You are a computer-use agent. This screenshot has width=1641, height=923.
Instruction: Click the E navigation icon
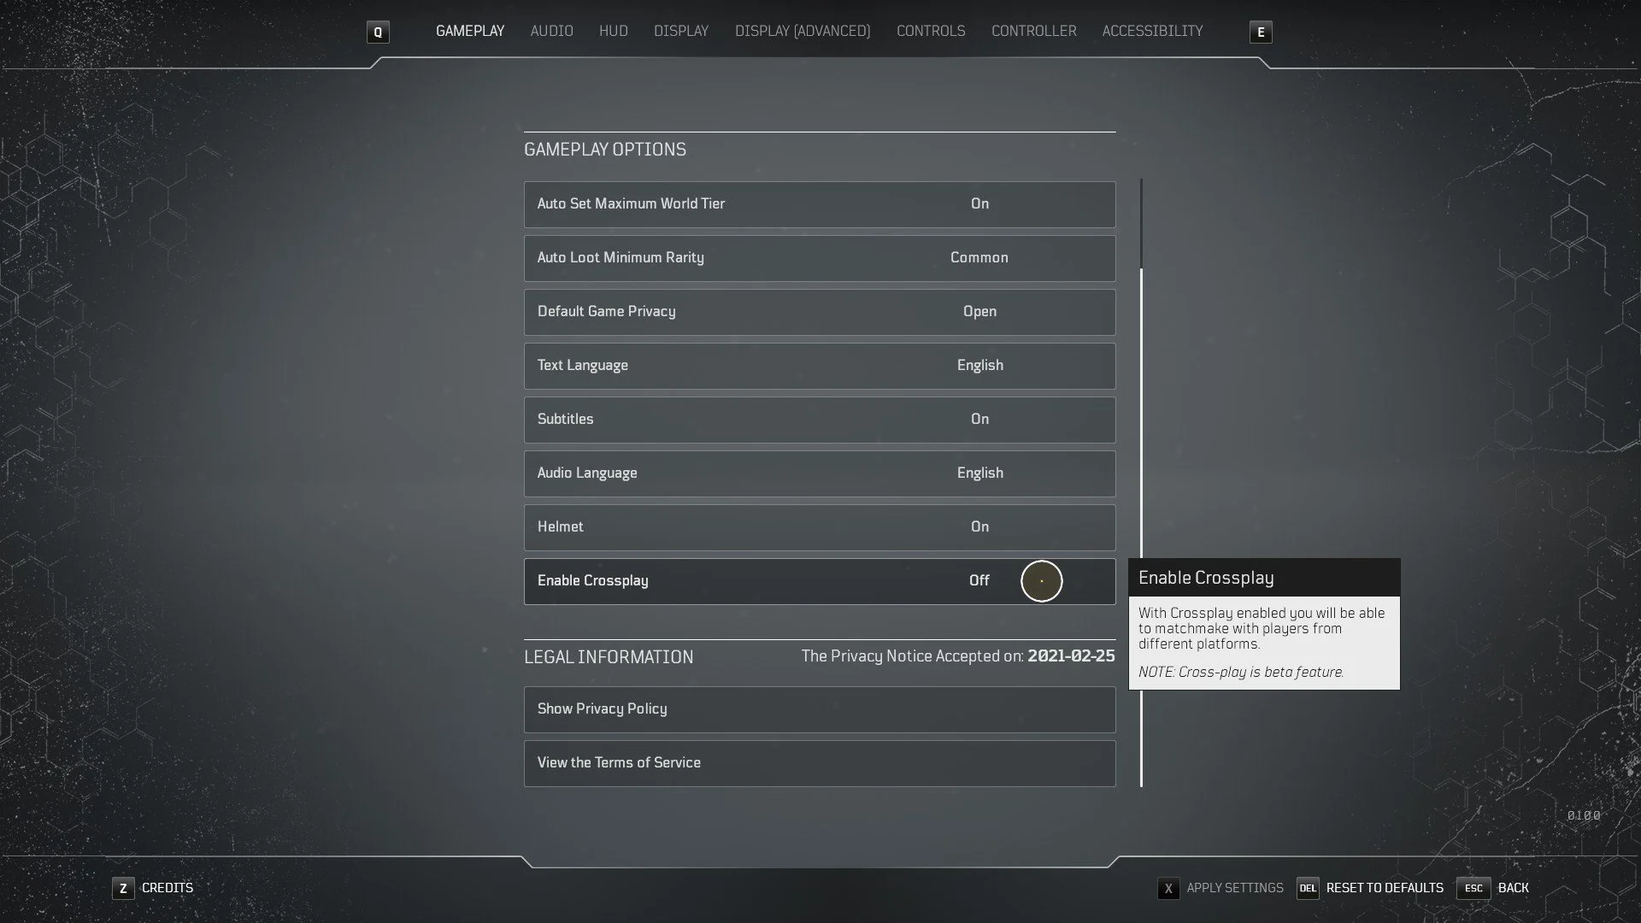[1262, 32]
